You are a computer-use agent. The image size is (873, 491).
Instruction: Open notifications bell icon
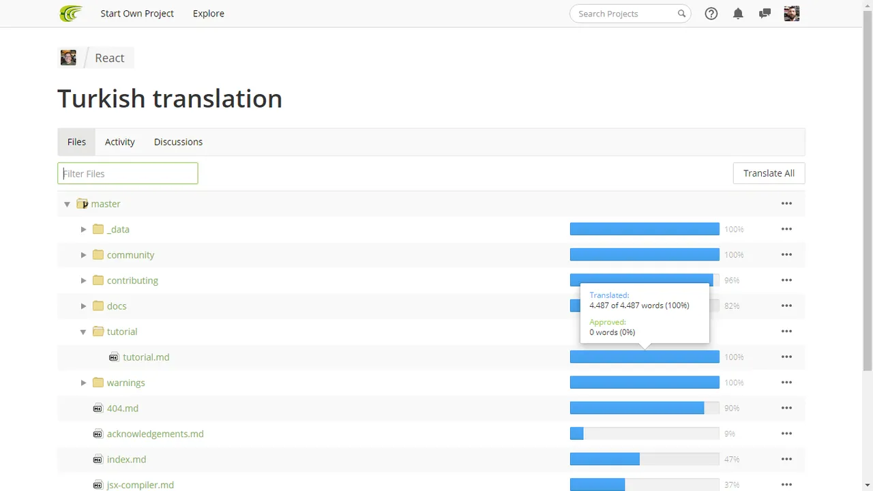click(738, 14)
